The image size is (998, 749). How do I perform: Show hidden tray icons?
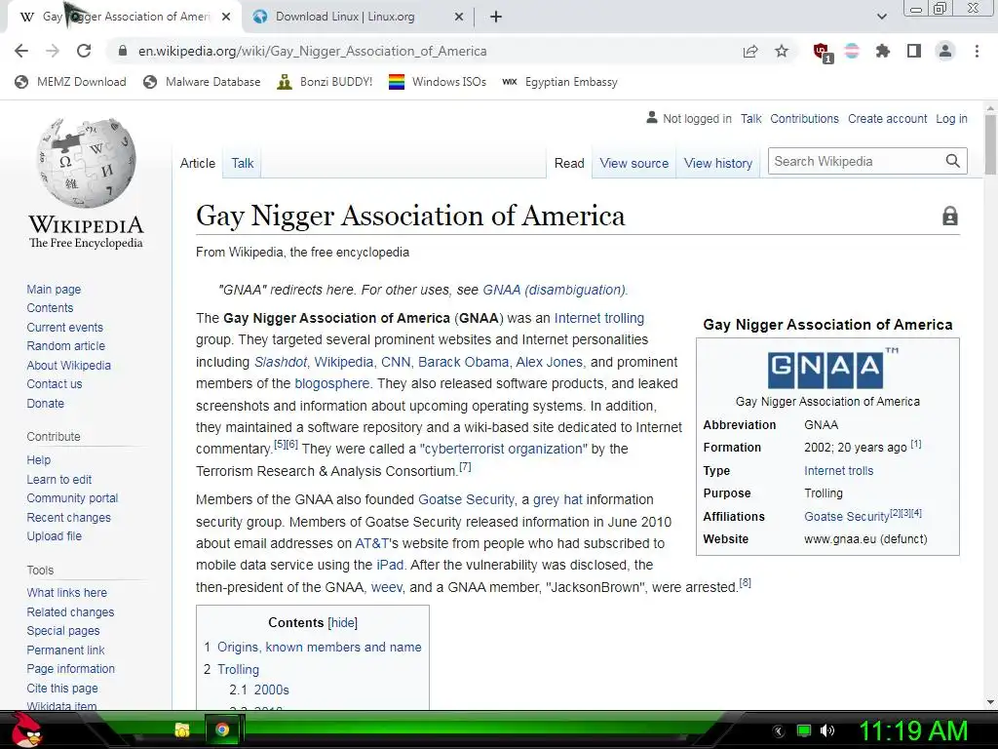[779, 731]
